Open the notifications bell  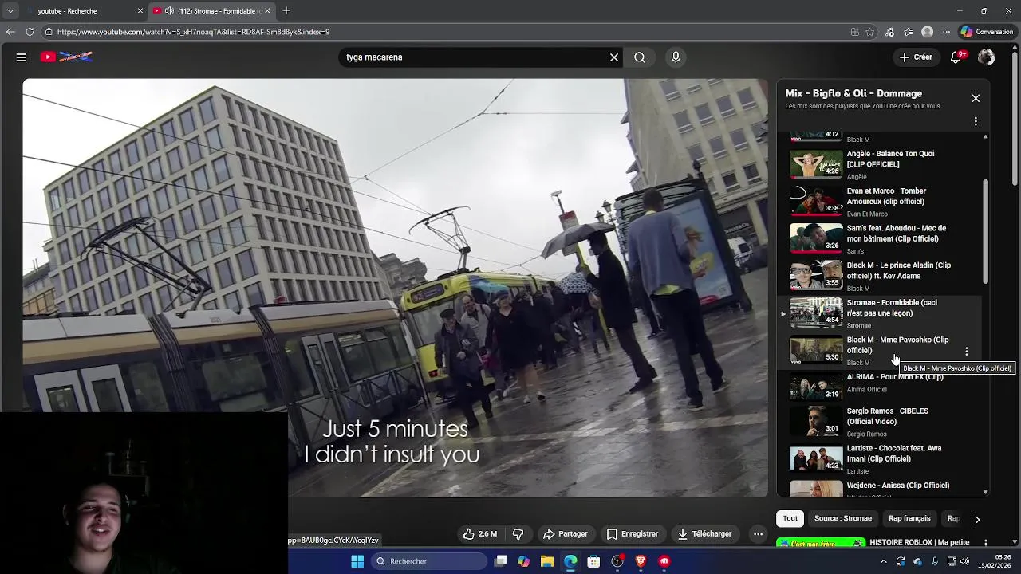(956, 57)
